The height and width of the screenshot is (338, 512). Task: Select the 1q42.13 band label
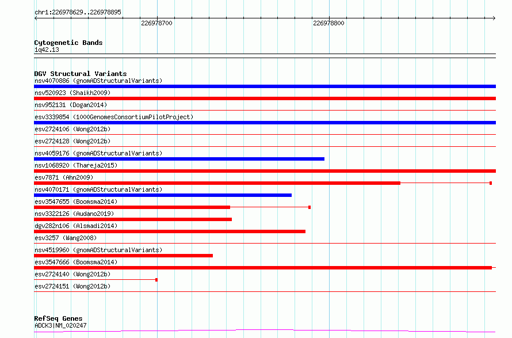pos(47,50)
